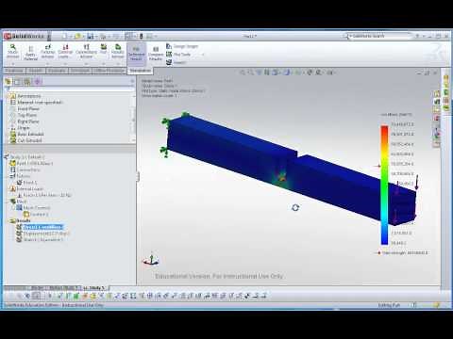Viewport: 453px width, 339px height.
Task: Switch to the Evaluate tab
Action: point(57,71)
